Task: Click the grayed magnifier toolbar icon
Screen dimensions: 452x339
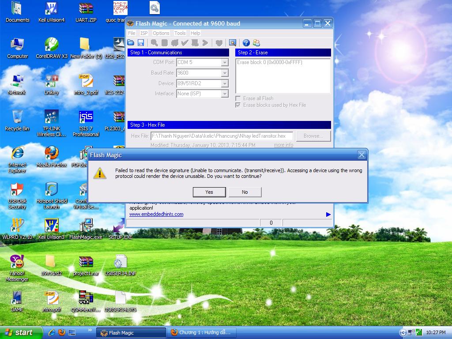Action: click(154, 43)
